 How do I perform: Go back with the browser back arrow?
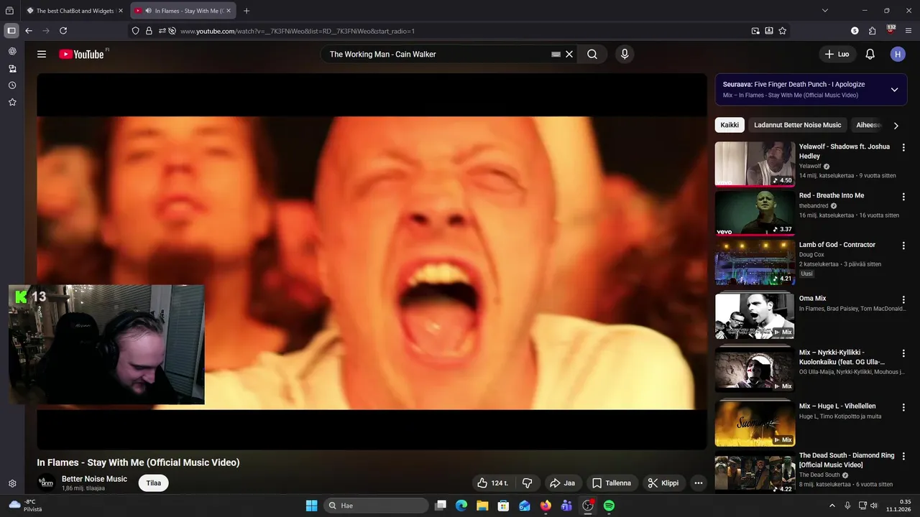(x=29, y=31)
